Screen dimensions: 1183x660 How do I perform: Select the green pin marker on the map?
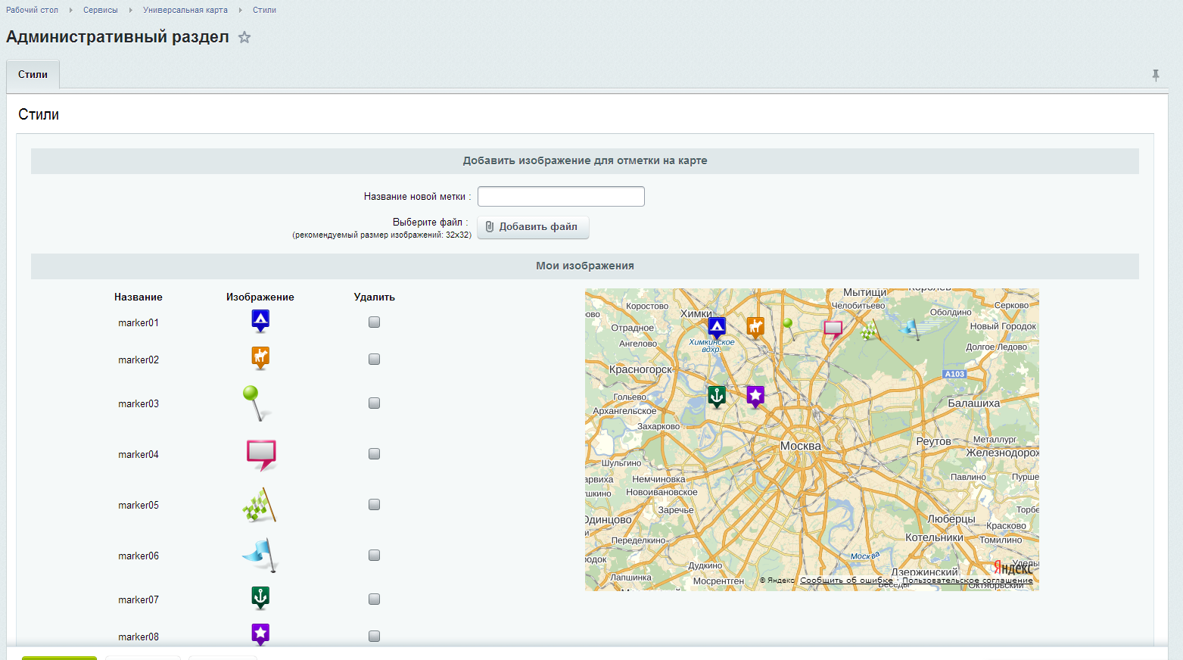point(789,329)
